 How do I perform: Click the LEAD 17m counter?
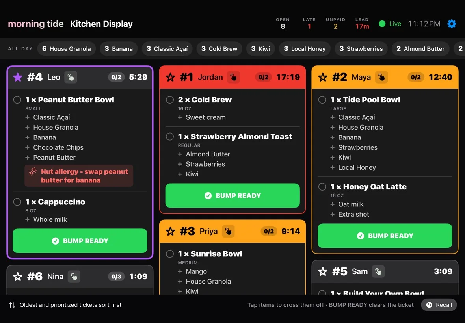362,23
